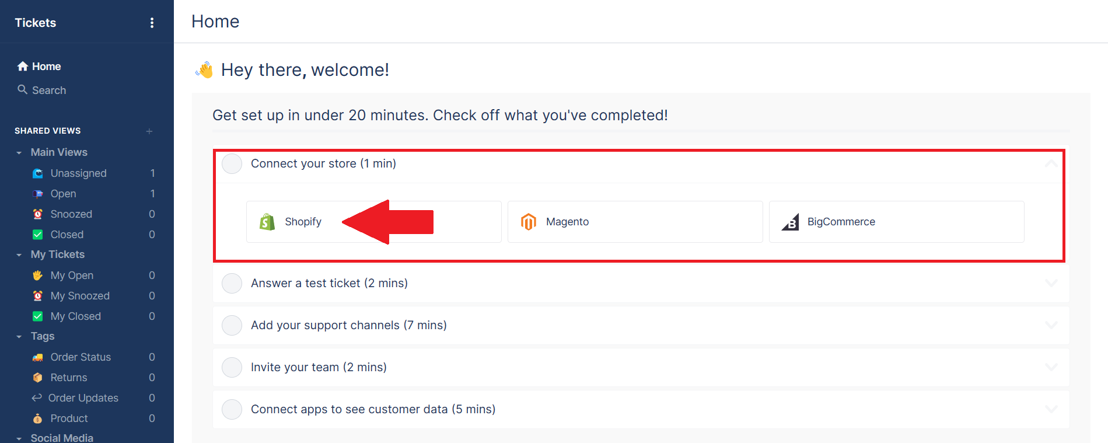
Task: Tick the Invite your team circle
Action: (x=232, y=367)
